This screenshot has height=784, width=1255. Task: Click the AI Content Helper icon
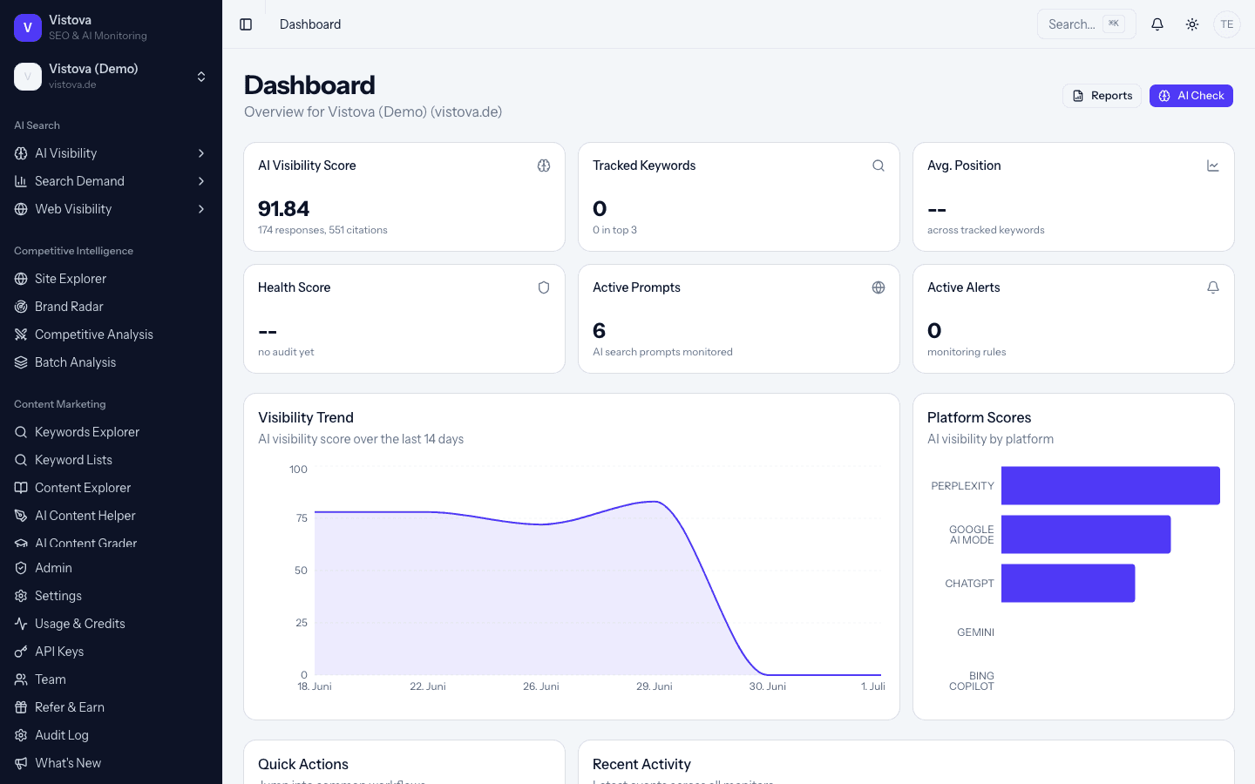tap(21, 516)
